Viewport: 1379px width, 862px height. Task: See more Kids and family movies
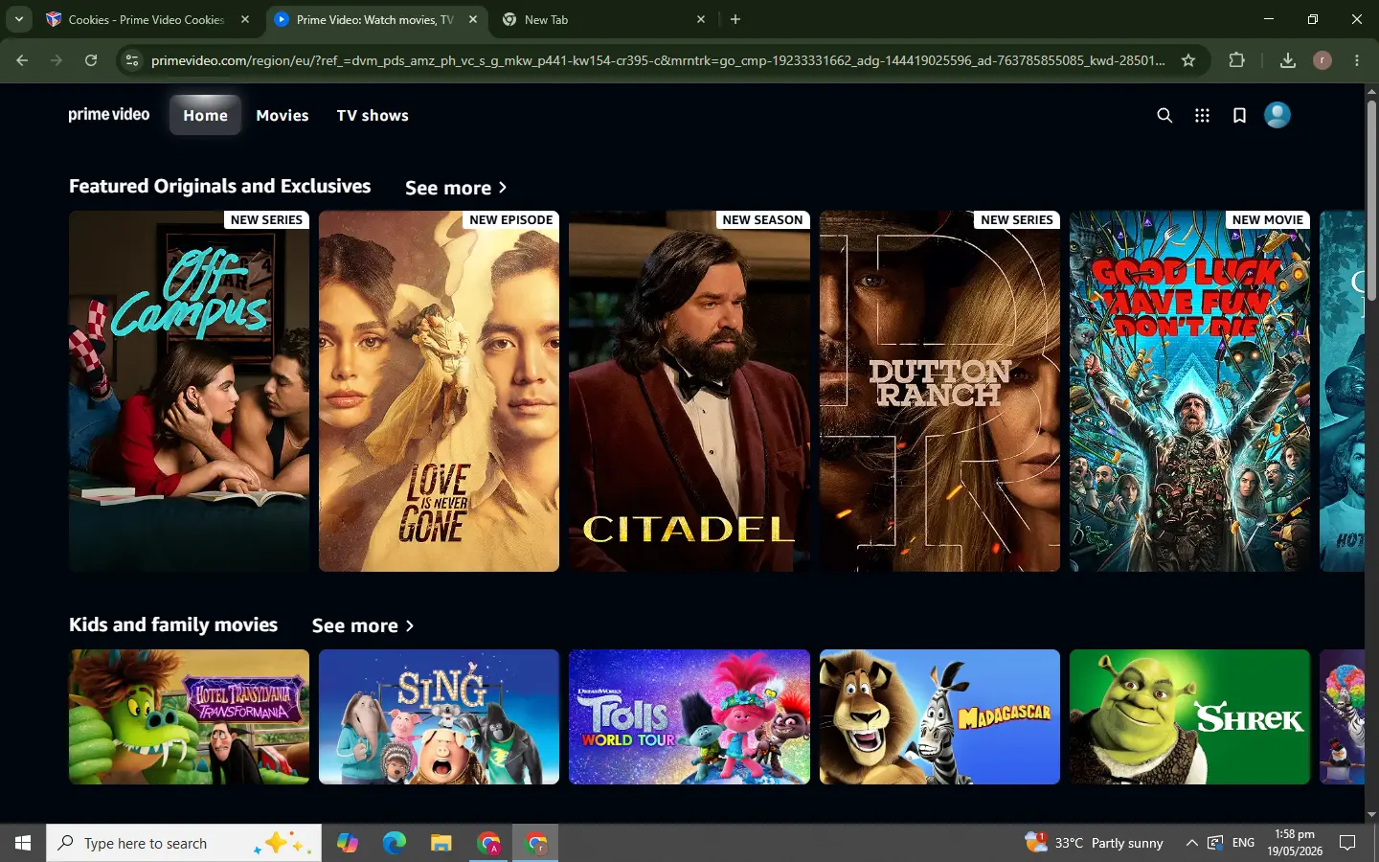(363, 625)
